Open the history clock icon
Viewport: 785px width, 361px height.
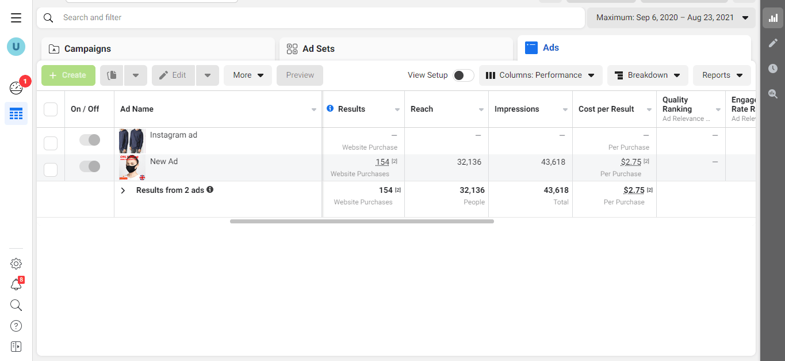click(773, 69)
